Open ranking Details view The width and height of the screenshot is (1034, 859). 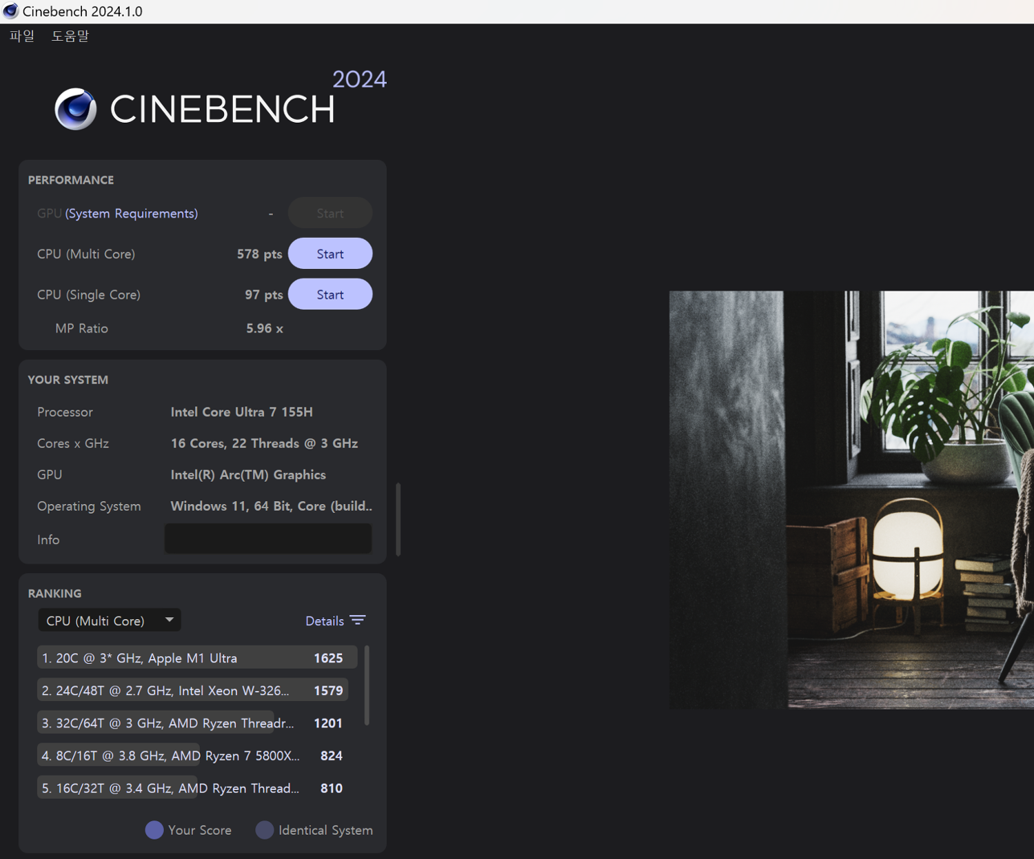[325, 621]
